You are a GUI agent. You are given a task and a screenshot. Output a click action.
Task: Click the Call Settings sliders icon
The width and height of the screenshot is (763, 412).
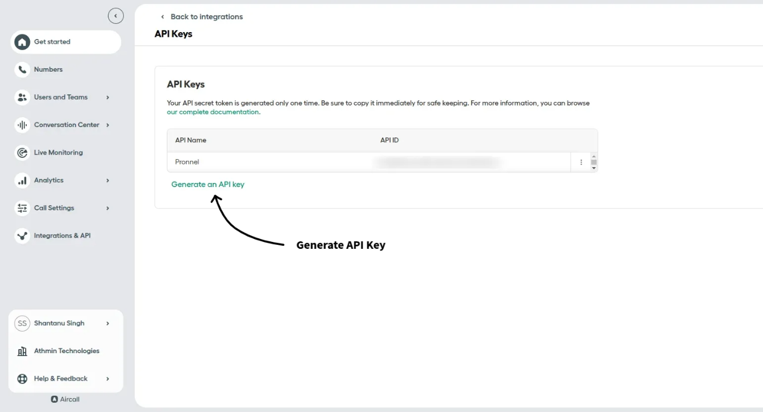[22, 208]
